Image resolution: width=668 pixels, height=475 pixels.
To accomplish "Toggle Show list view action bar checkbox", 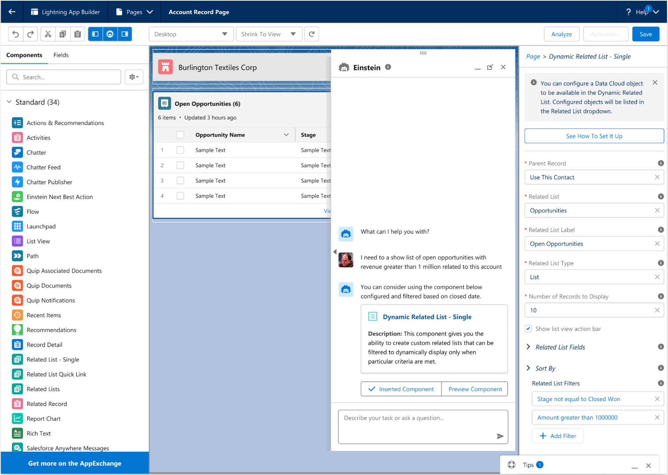I will tap(528, 328).
